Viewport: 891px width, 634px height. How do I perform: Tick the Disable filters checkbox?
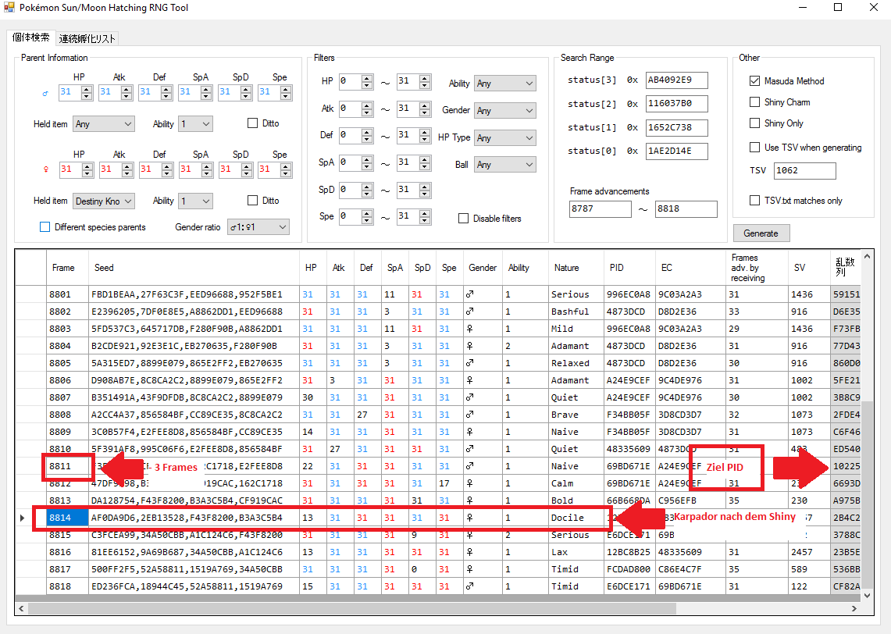pyautogui.click(x=464, y=219)
